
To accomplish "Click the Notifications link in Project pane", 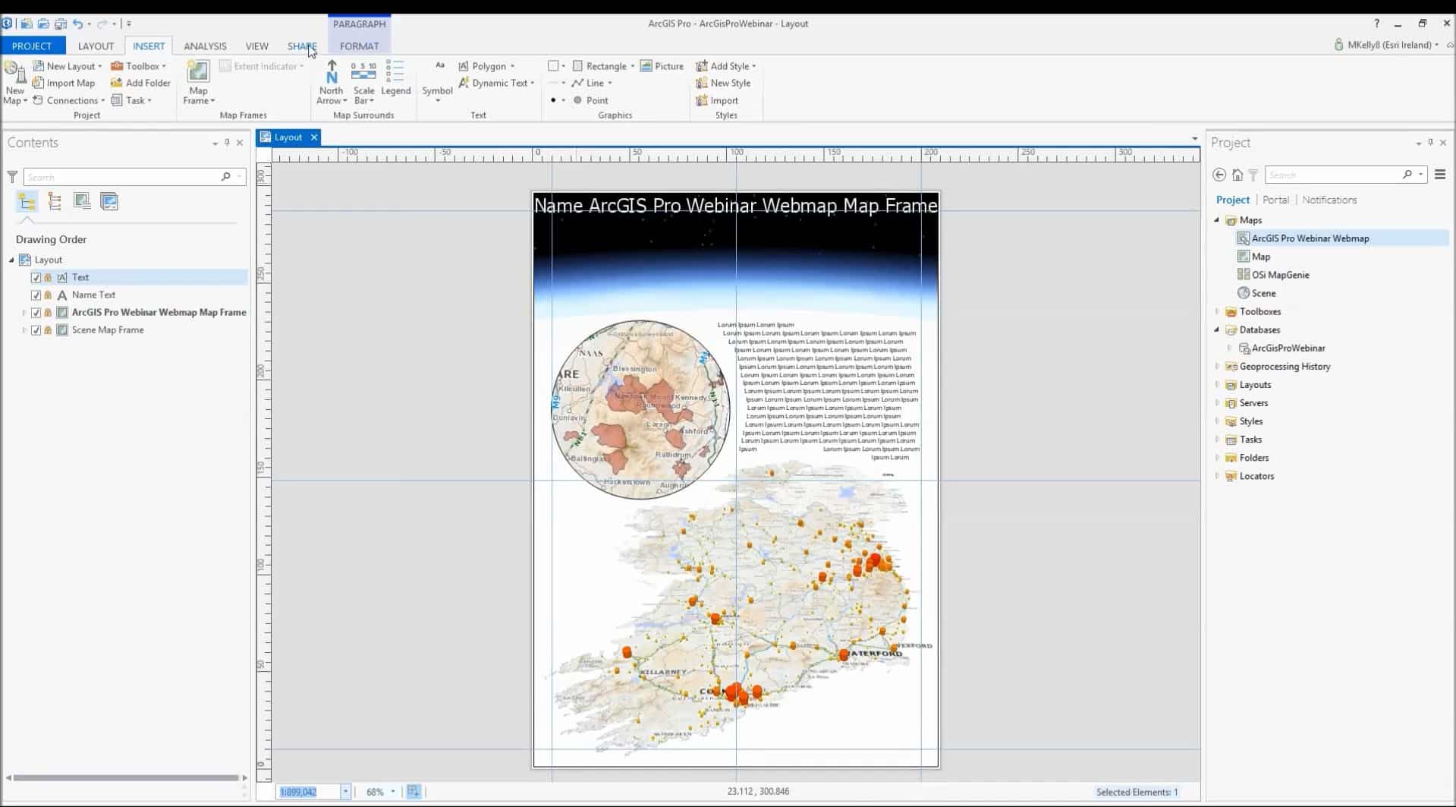I will (x=1329, y=200).
